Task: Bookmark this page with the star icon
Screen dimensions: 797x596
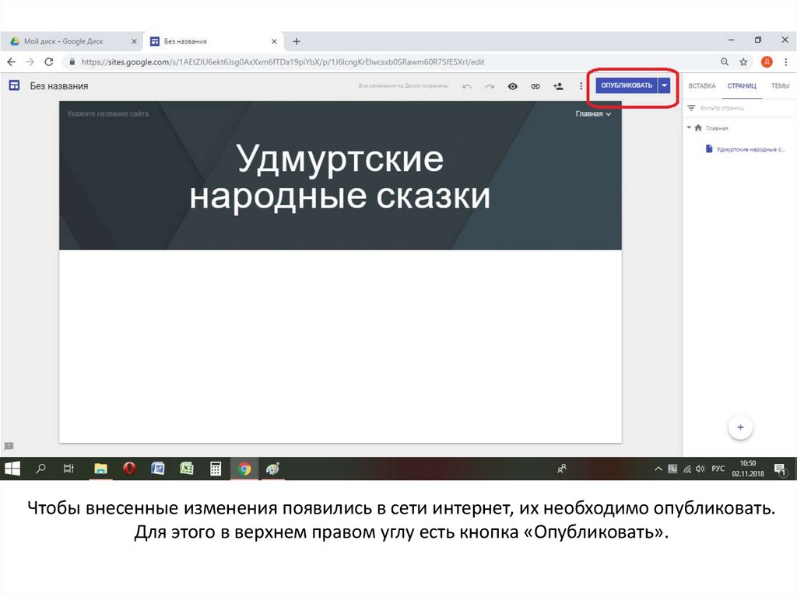Action: tap(744, 61)
